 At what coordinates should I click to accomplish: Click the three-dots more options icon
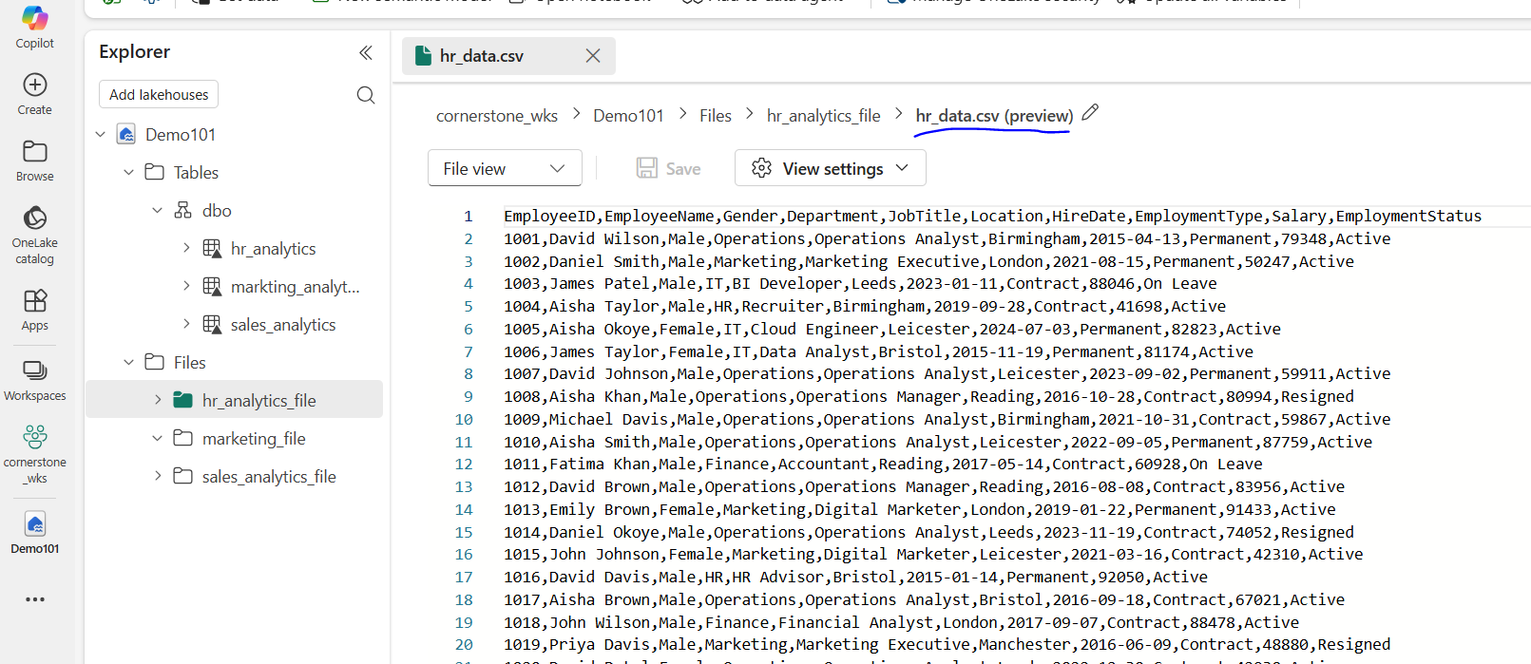pyautogui.click(x=35, y=599)
